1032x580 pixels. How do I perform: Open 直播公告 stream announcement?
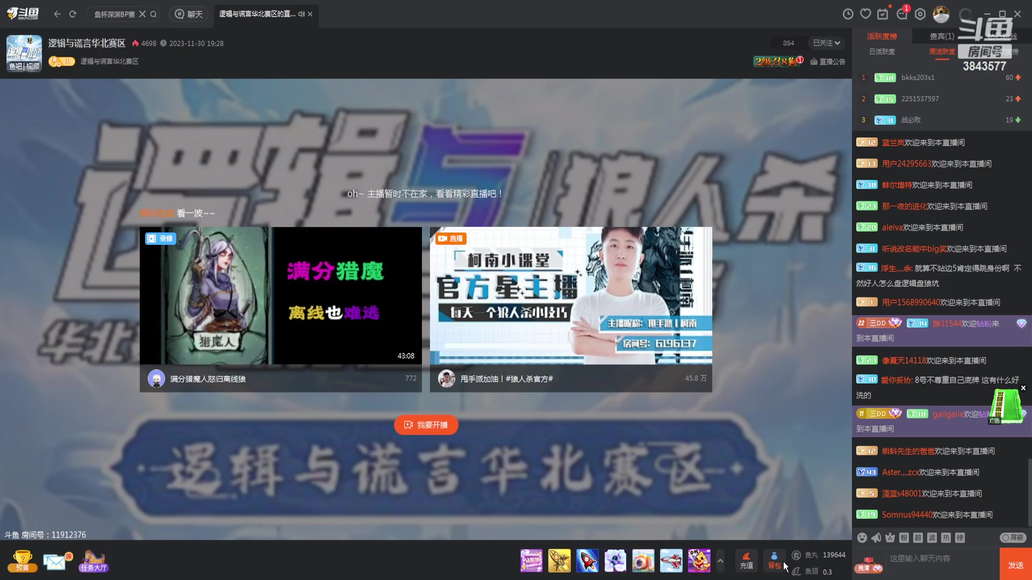[x=828, y=62]
